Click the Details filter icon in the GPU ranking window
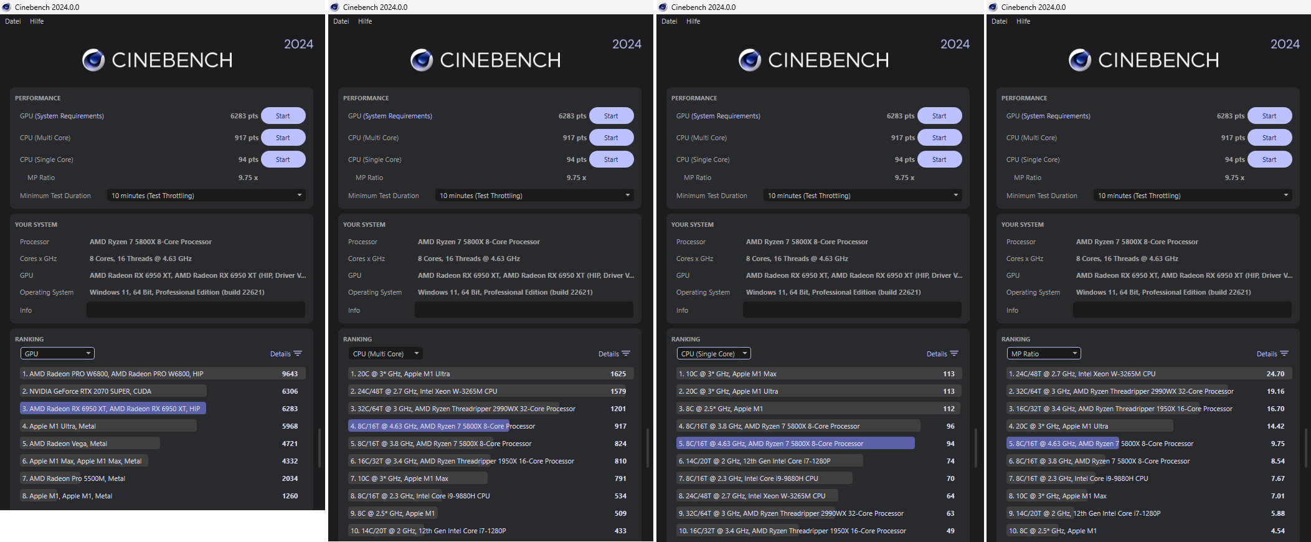This screenshot has height=542, width=1311. 298,353
